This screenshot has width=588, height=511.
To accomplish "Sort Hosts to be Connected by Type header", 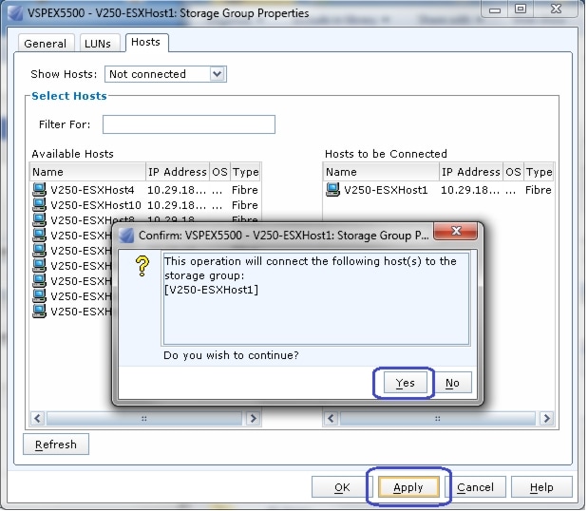I will pyautogui.click(x=541, y=173).
